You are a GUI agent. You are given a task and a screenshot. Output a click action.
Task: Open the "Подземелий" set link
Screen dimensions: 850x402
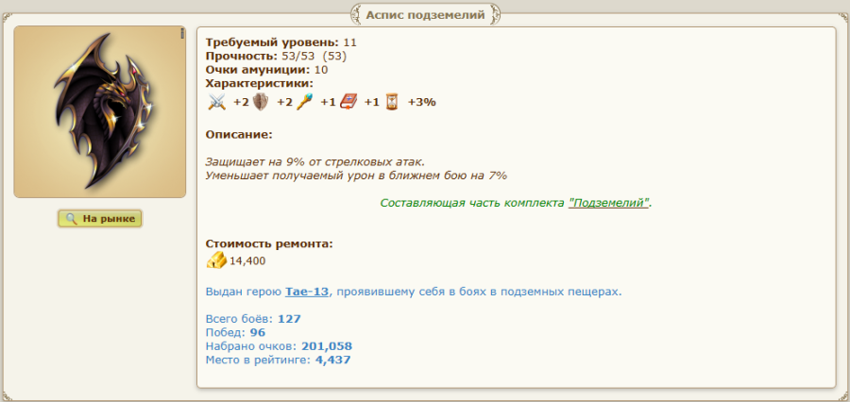(x=609, y=203)
